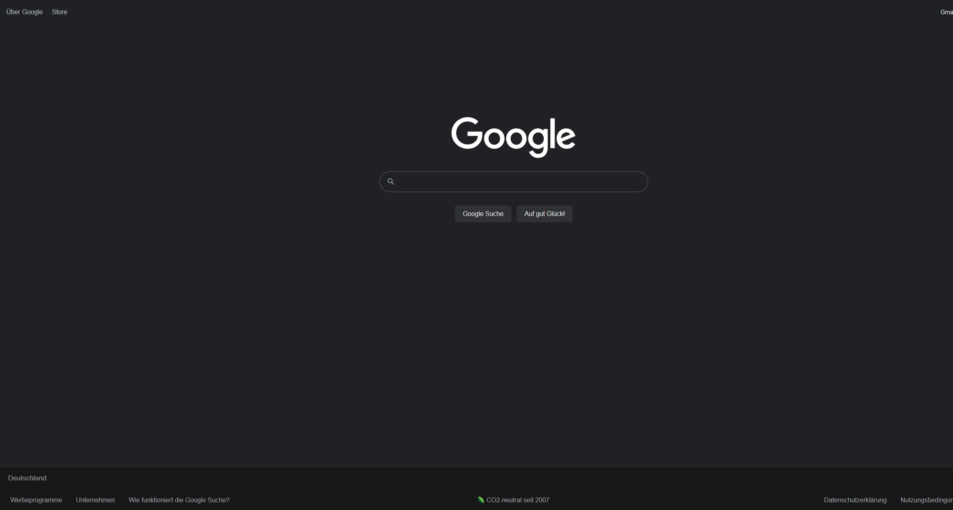
Task: Open the partially visible Gmail link
Action: point(947,12)
